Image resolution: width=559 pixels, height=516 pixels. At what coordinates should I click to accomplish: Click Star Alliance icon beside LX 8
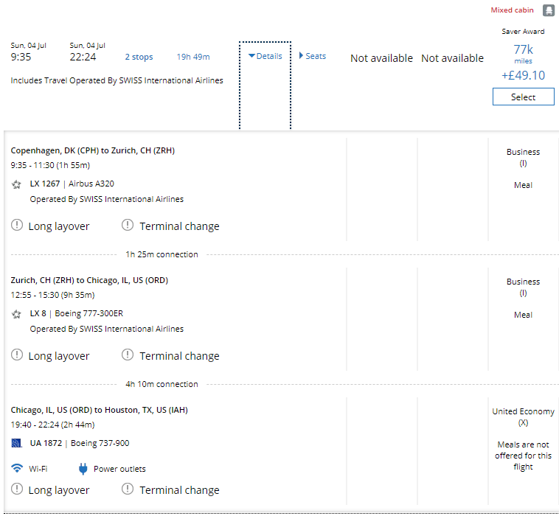[x=16, y=314]
